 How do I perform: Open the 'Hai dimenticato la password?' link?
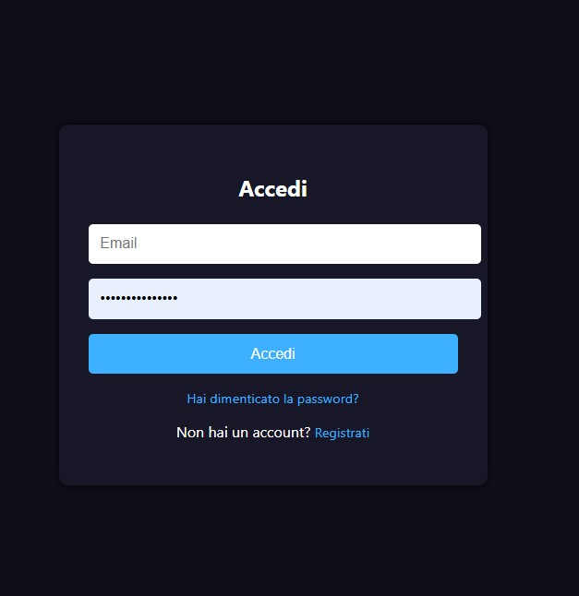272,399
